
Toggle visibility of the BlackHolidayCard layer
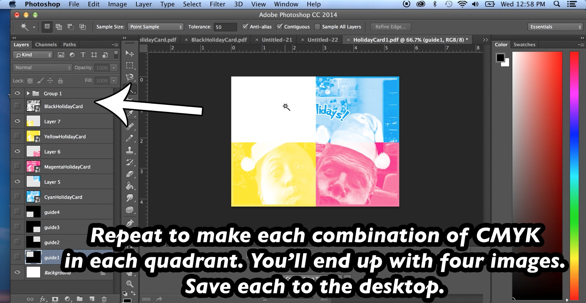coord(17,106)
